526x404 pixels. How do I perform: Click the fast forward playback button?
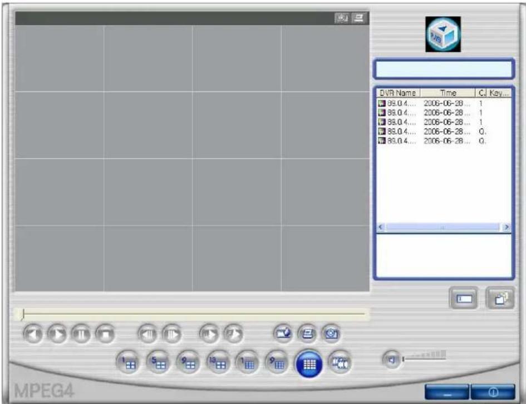pos(233,334)
